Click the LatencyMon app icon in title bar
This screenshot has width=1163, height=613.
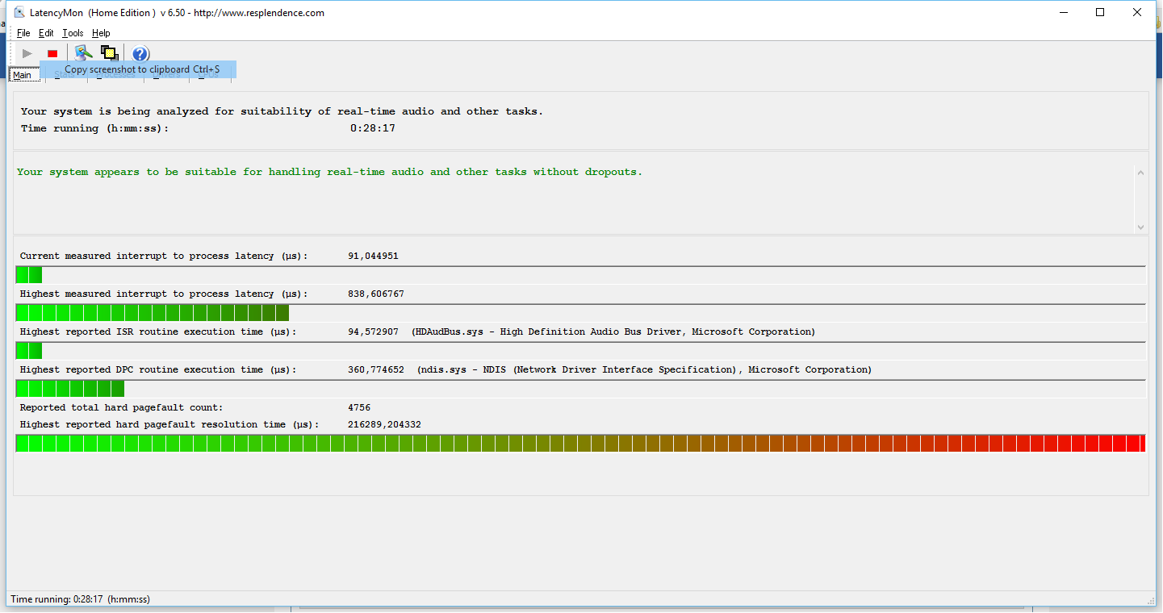tap(19, 12)
